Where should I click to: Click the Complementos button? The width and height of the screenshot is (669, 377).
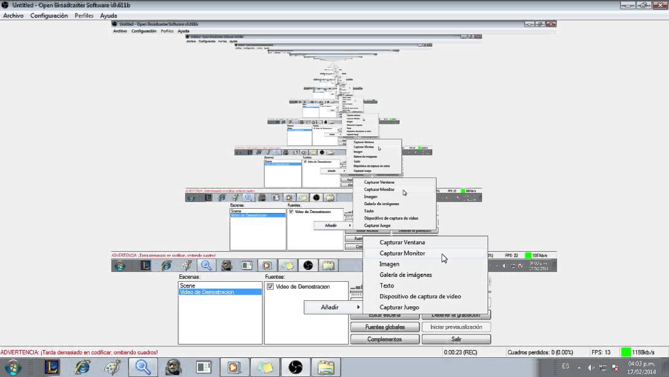[384, 339]
